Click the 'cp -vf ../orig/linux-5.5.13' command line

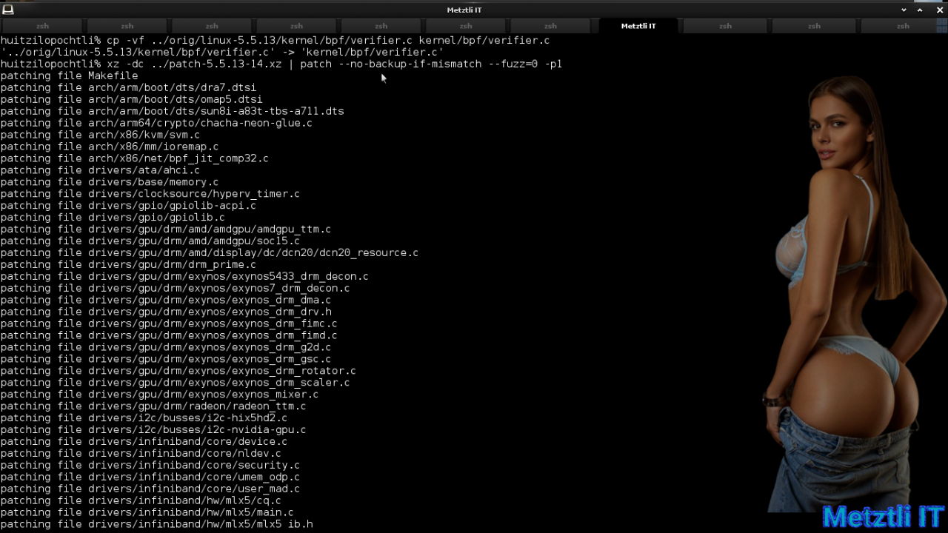pyautogui.click(x=276, y=40)
